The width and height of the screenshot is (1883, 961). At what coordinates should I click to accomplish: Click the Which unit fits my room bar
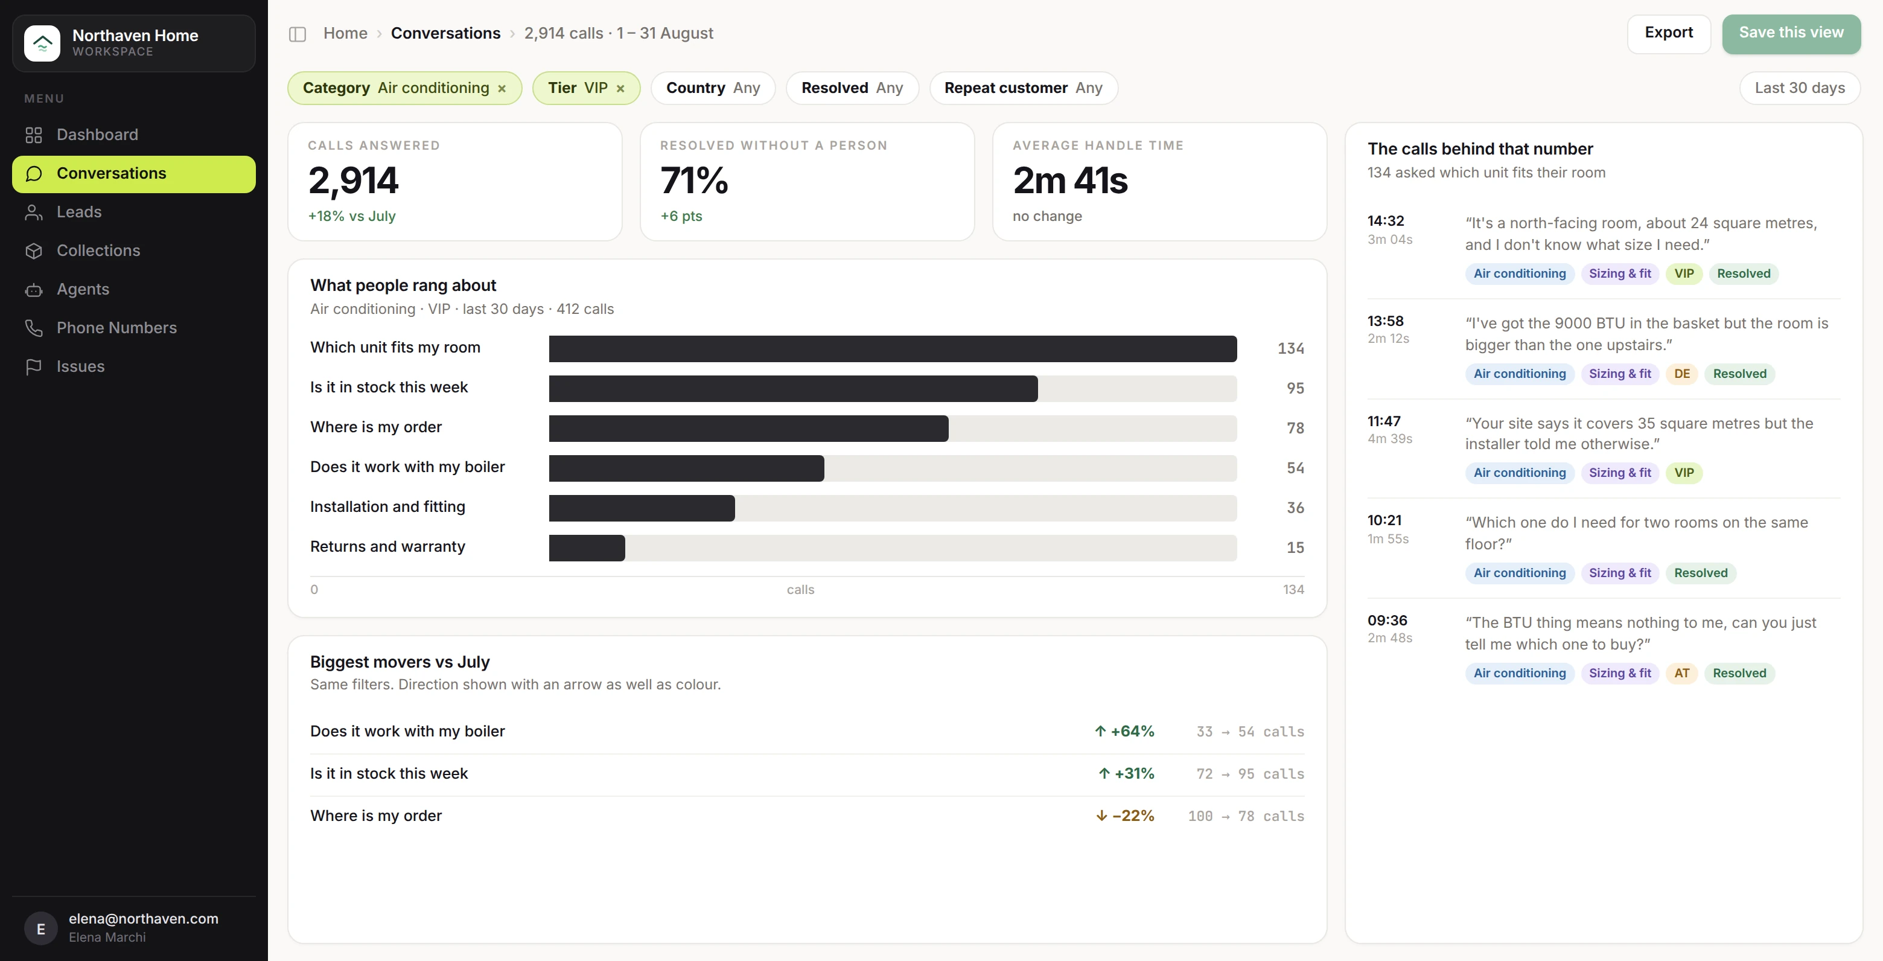(893, 348)
